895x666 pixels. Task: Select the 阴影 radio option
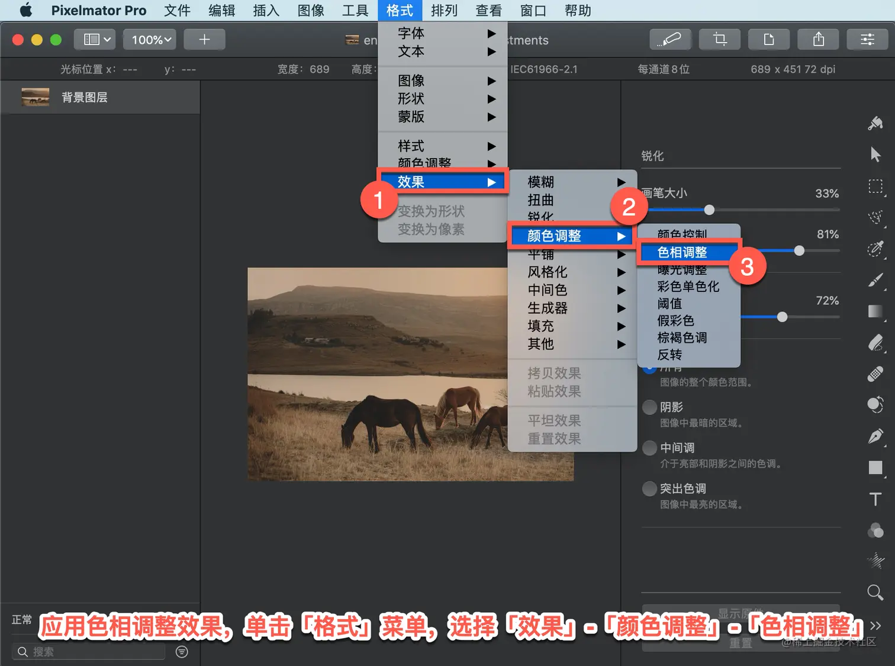point(650,407)
